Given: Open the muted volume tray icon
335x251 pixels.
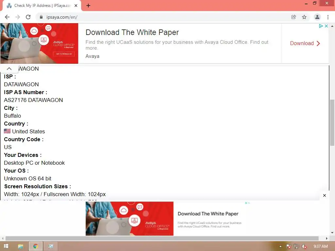Looking at the screenshot, I should click(x=304, y=246).
